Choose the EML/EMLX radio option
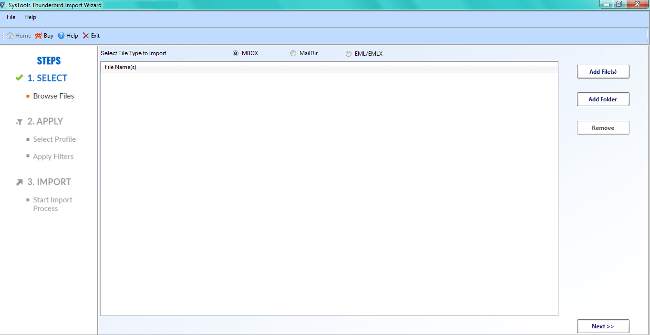The height and width of the screenshot is (335, 650). point(349,54)
